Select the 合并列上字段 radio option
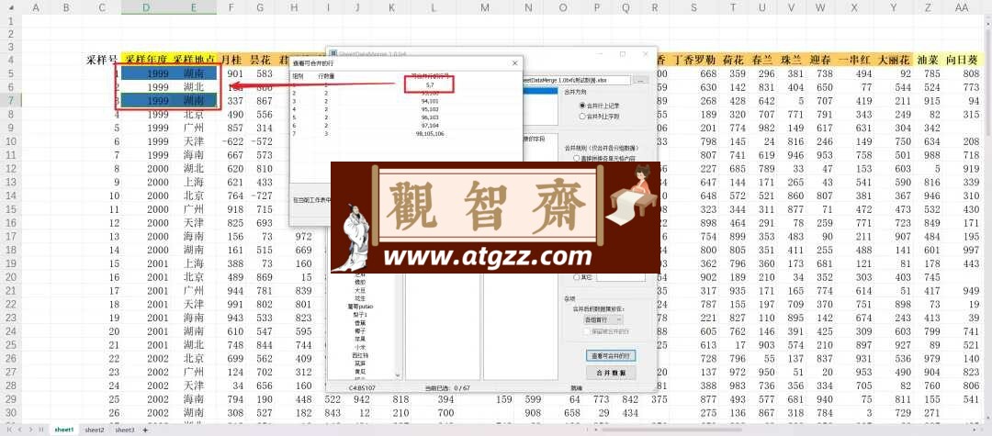The image size is (992, 436). click(601, 117)
